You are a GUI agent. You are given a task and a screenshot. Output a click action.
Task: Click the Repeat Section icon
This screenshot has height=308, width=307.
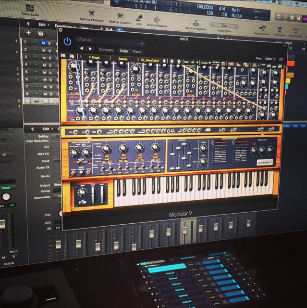pos(262,29)
